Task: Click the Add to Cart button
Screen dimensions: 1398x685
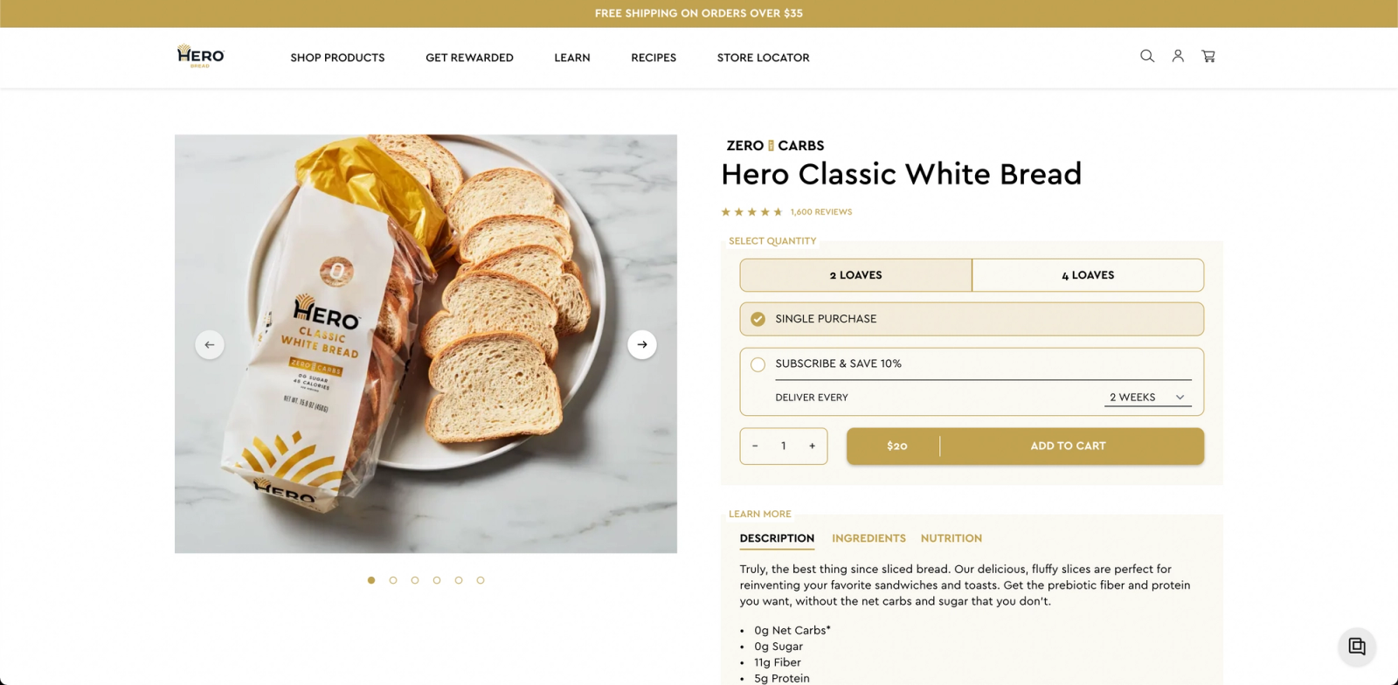Action: click(1068, 446)
